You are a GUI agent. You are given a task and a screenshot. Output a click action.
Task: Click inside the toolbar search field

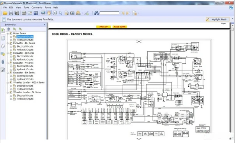coord(110,13)
